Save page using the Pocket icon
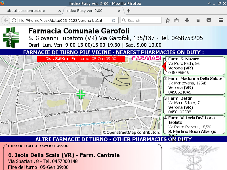 (209, 20)
